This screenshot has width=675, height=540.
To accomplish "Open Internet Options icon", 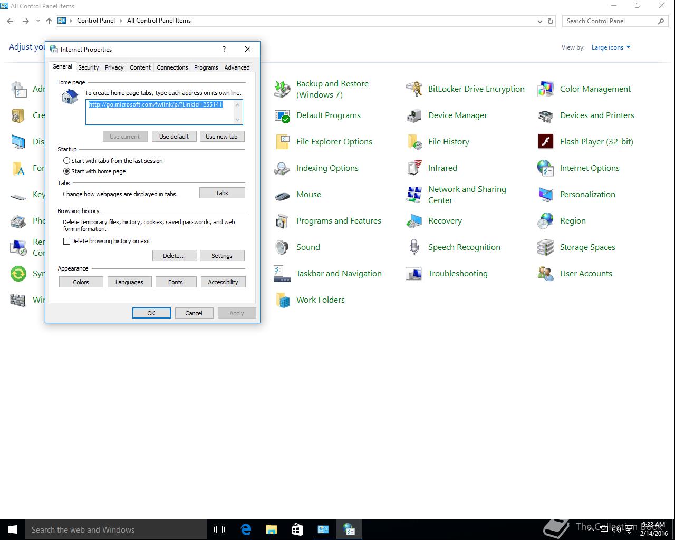I will point(546,168).
